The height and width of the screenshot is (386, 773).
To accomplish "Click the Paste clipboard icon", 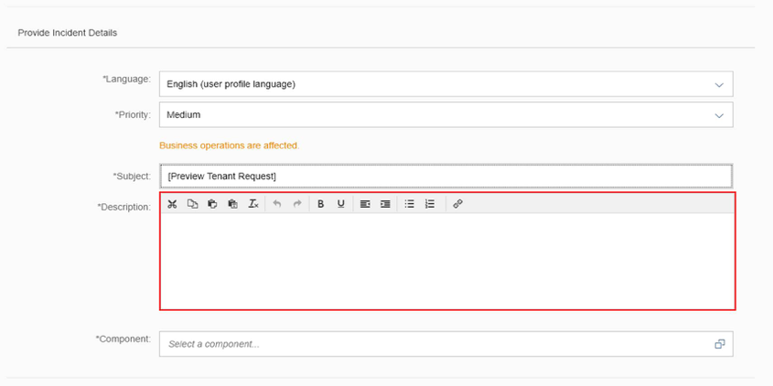I will 212,204.
